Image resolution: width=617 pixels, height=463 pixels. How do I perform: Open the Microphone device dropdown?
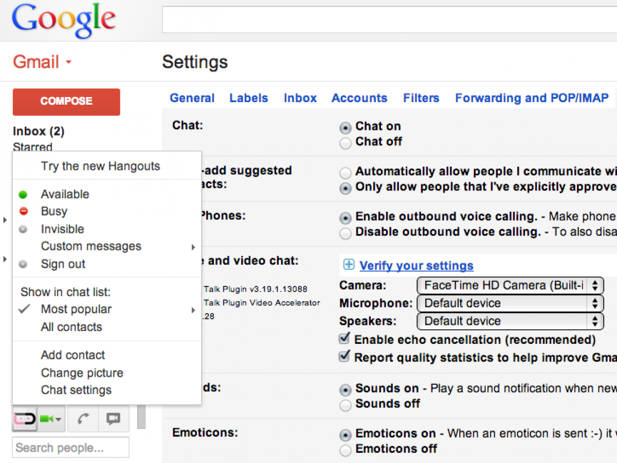click(x=510, y=303)
